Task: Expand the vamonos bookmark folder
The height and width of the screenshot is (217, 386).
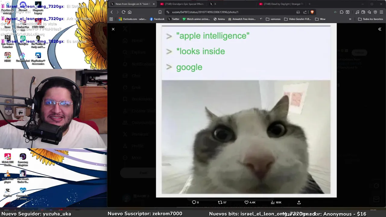Action: pyautogui.click(x=273, y=19)
